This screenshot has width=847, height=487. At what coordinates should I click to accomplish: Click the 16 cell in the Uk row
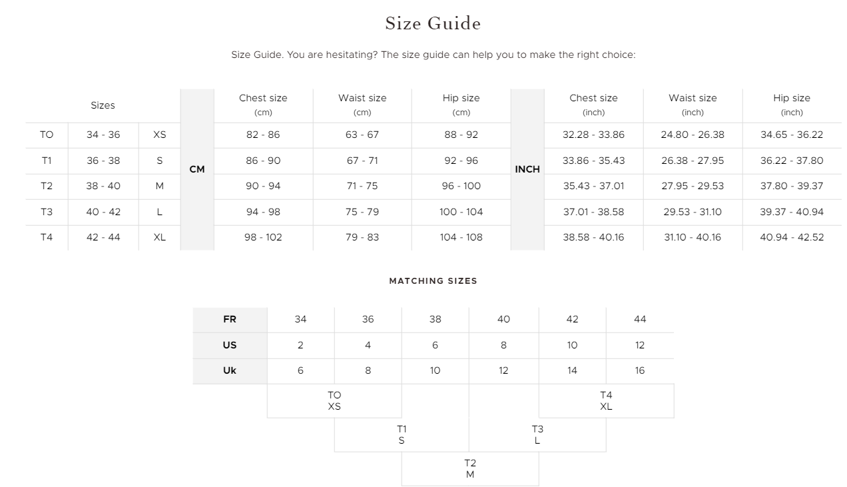coord(640,370)
